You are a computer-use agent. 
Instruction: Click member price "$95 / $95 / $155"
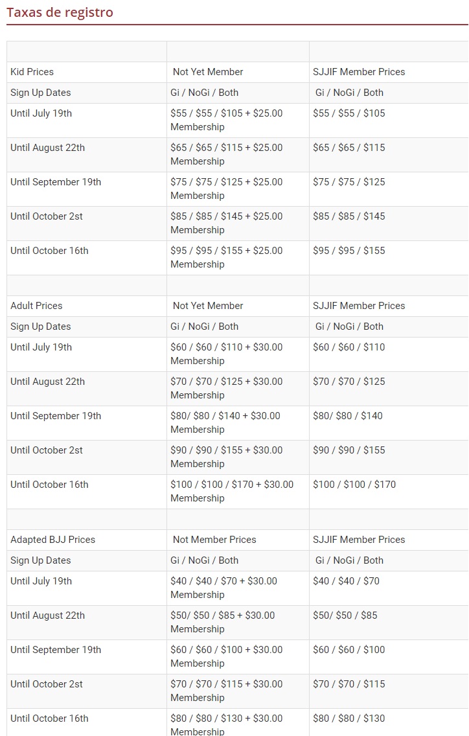click(349, 251)
